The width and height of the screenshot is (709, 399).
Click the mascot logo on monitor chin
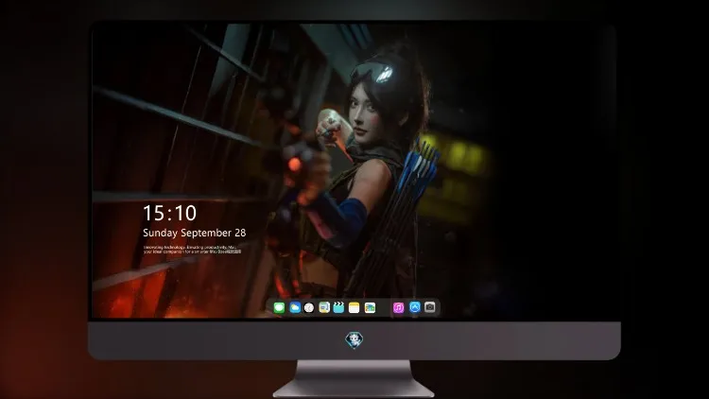354,340
